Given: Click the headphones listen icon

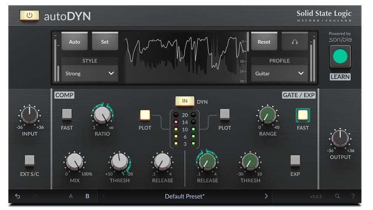Looking at the screenshot, I should coord(295,42).
